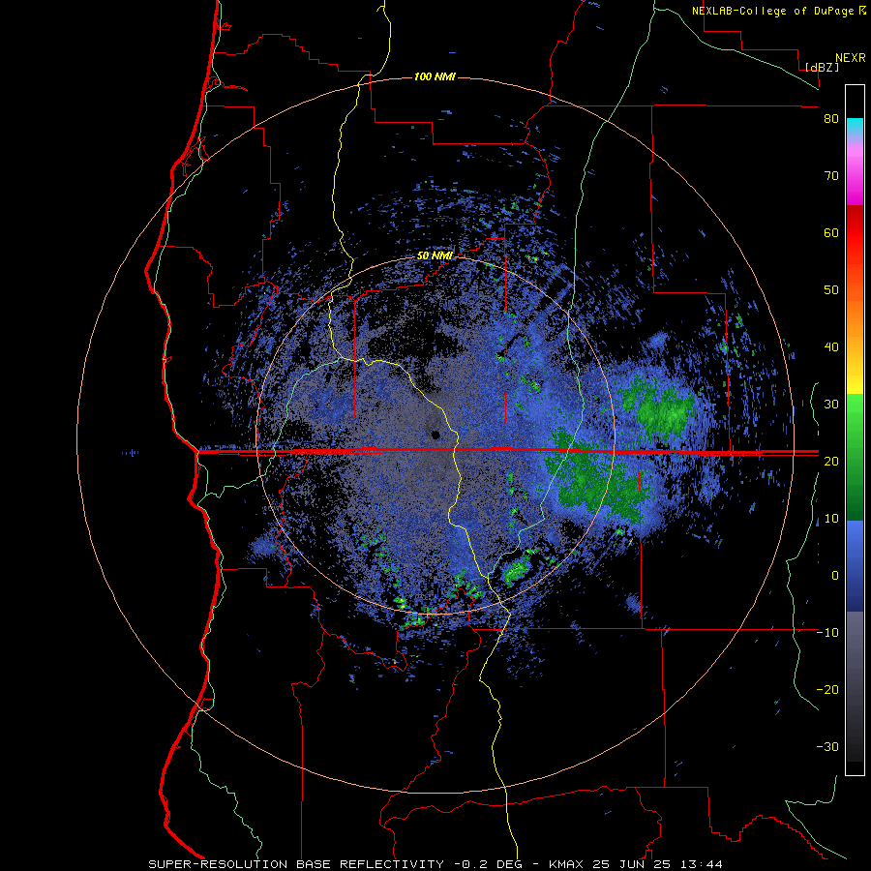
Task: Click the [dBZ] unit label
Action: [x=822, y=67]
